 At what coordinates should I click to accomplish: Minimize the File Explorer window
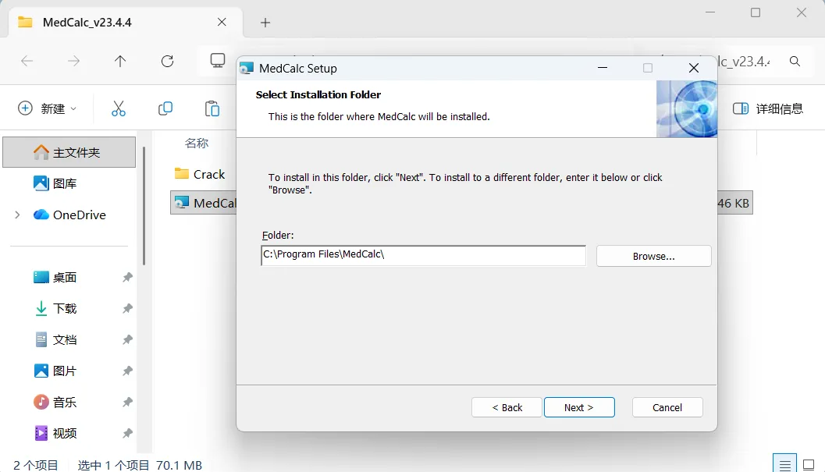pos(710,12)
